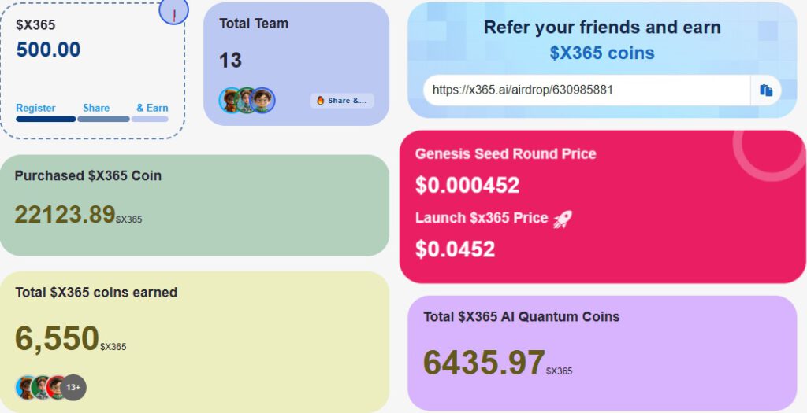Open first avatar in Total Team card
Screen dimensions: 807x413
coord(229,100)
